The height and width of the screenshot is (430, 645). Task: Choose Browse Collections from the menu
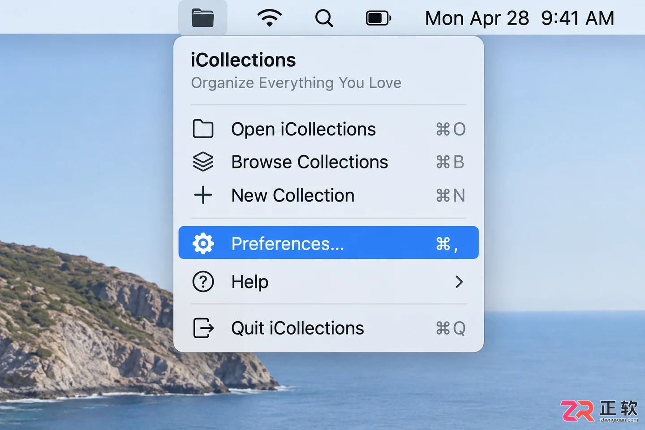click(329, 162)
